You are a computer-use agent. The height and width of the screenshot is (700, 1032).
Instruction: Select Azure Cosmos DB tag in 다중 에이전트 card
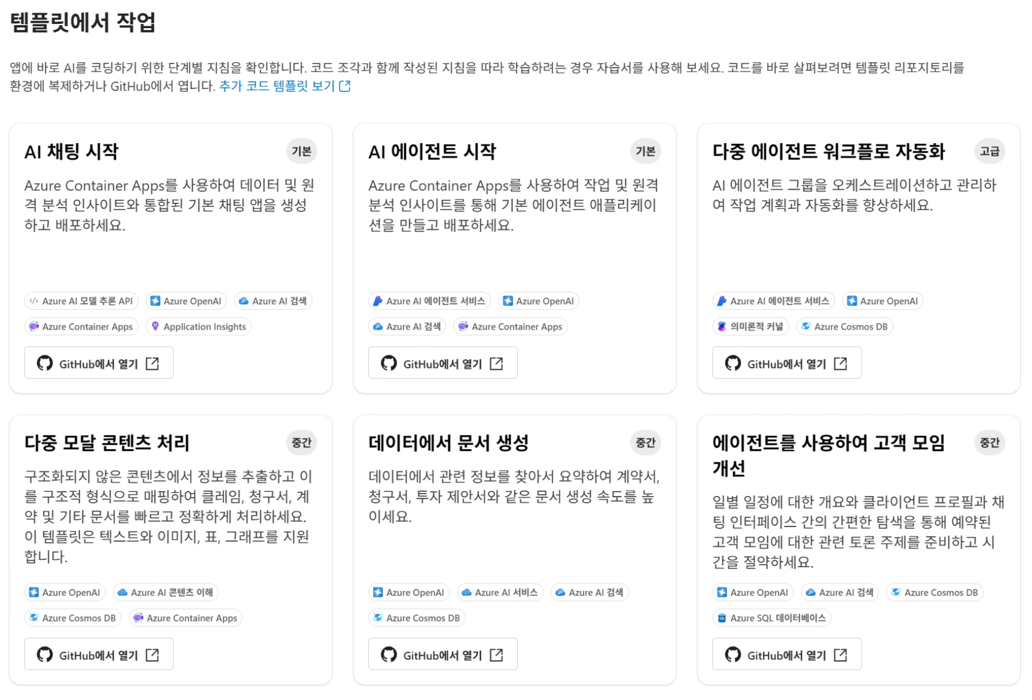[x=844, y=327]
